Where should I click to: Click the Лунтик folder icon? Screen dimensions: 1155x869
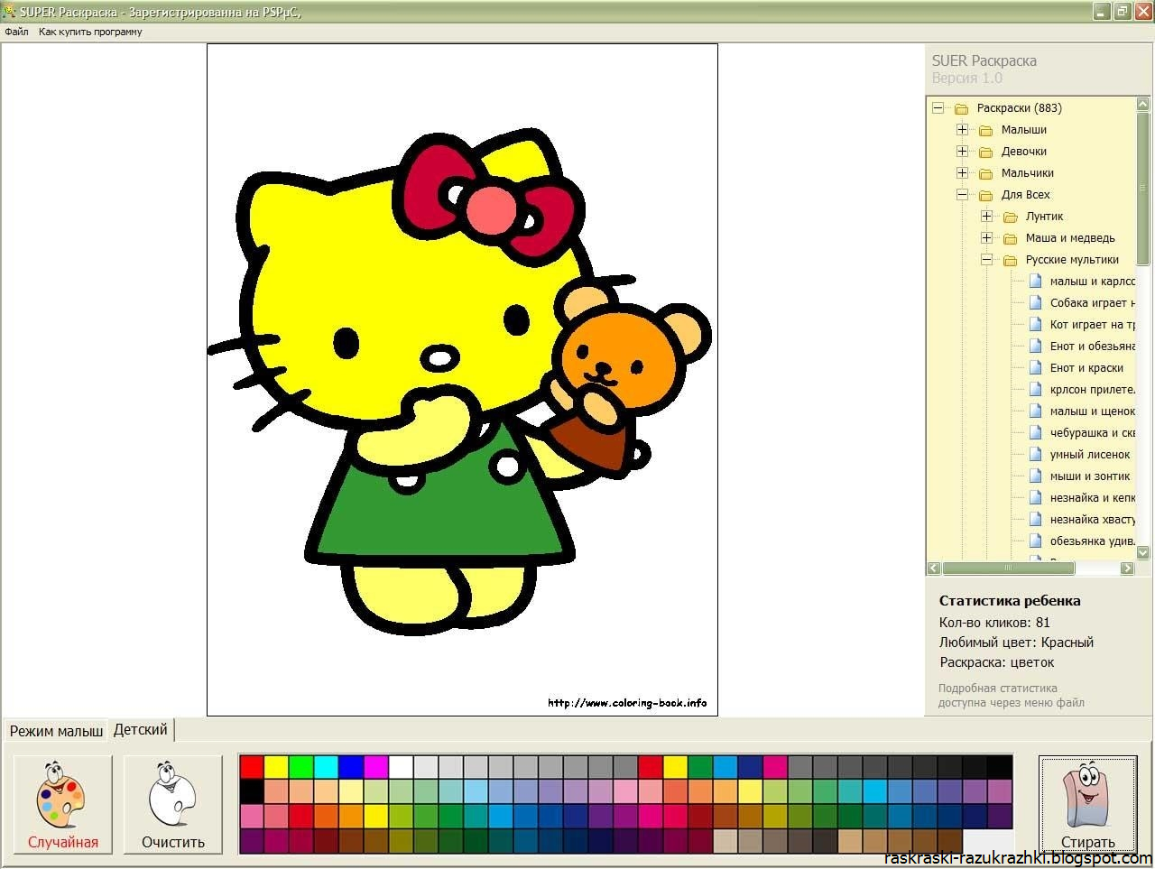pos(1011,217)
